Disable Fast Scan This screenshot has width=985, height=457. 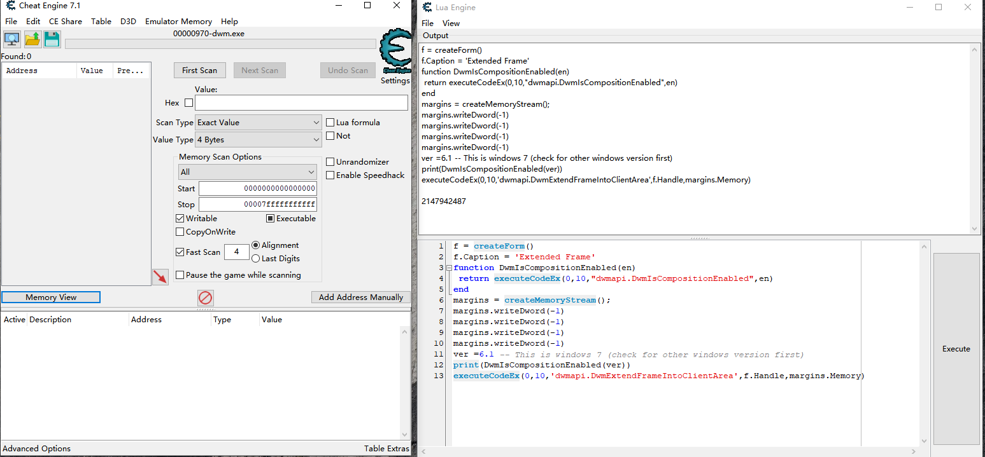click(180, 252)
